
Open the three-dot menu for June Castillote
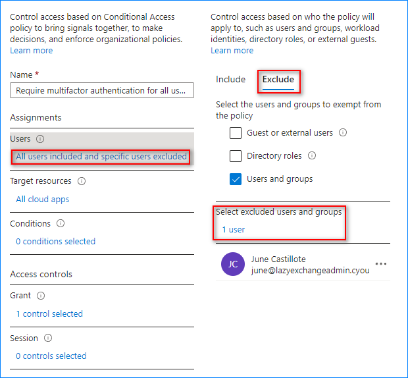point(380,264)
